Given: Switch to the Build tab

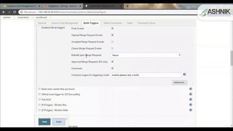Looking at the screenshot, I should point(130,23).
